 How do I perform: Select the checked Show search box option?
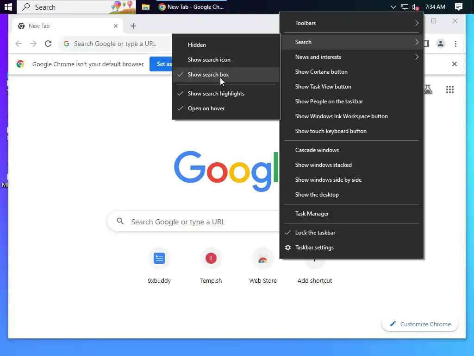pos(226,75)
